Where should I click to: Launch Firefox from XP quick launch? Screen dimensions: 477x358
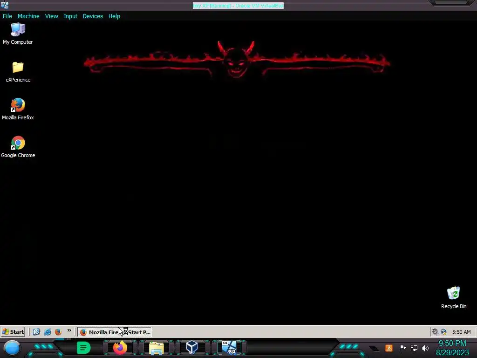(x=58, y=332)
